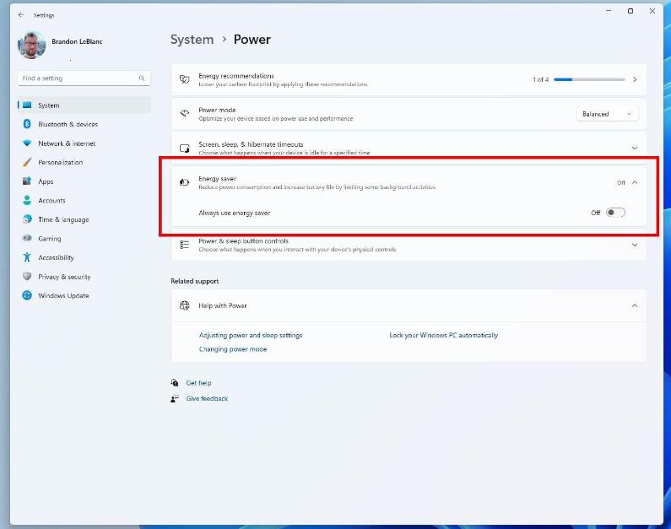Click the back arrow in Settings title bar

click(21, 14)
